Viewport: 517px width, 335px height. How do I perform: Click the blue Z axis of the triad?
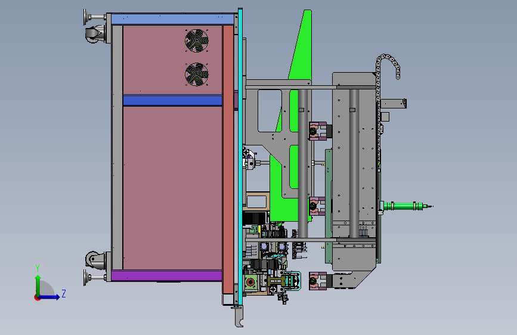49,297
